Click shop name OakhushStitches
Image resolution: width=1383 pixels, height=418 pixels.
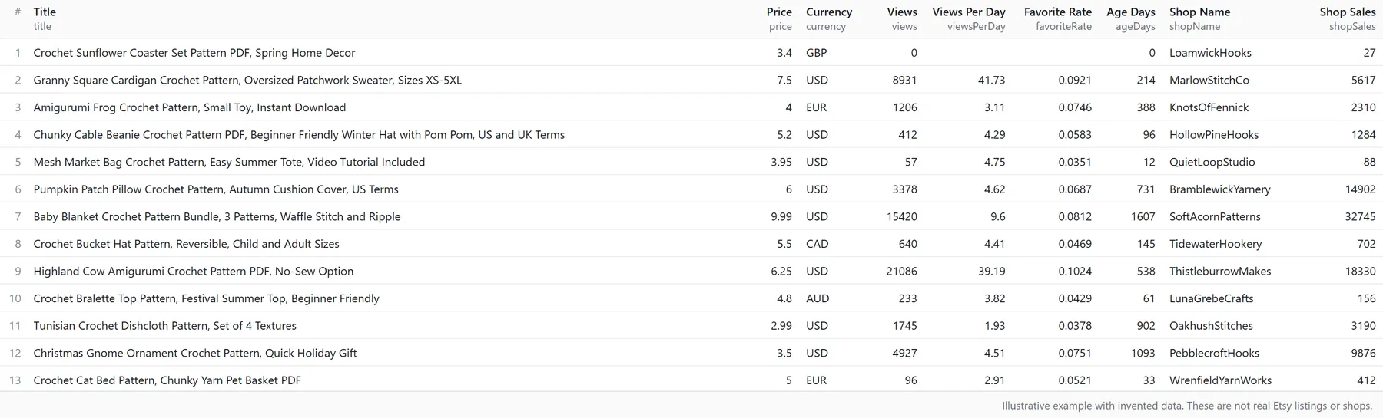(x=1211, y=325)
